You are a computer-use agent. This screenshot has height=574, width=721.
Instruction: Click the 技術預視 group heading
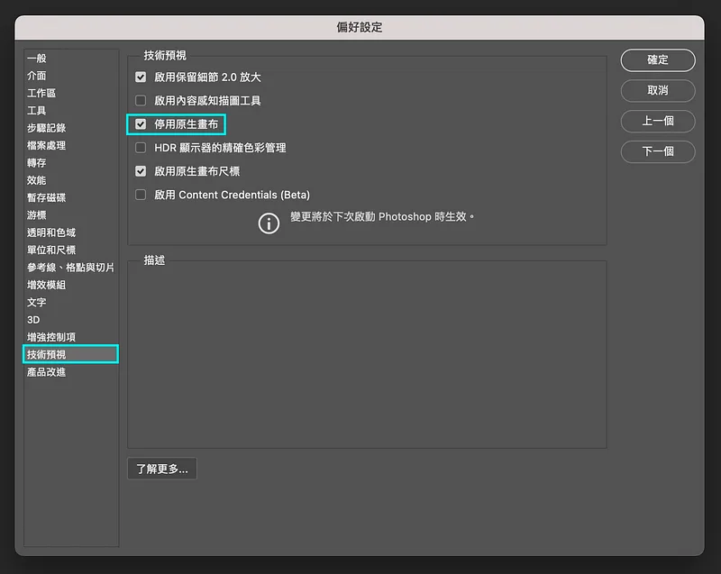coord(165,55)
